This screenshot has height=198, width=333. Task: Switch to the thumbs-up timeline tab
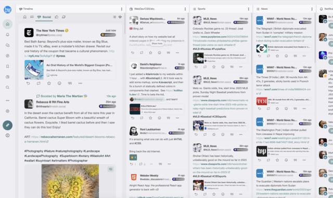[x=57, y=17]
